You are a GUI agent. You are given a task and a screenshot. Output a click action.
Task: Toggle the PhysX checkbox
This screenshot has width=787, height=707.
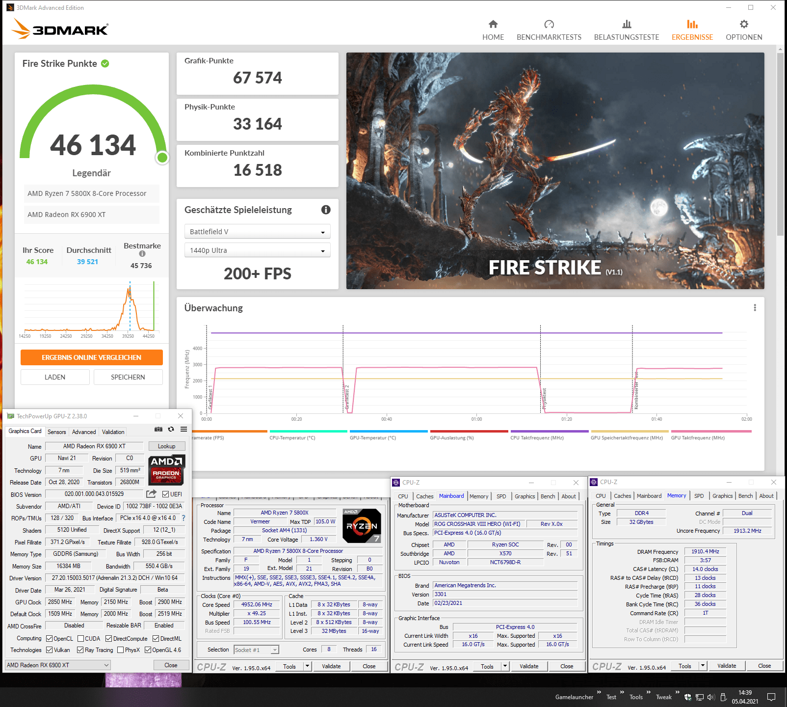coord(120,650)
